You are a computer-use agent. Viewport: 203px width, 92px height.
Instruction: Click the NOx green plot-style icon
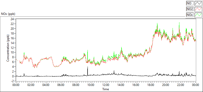(198, 15)
